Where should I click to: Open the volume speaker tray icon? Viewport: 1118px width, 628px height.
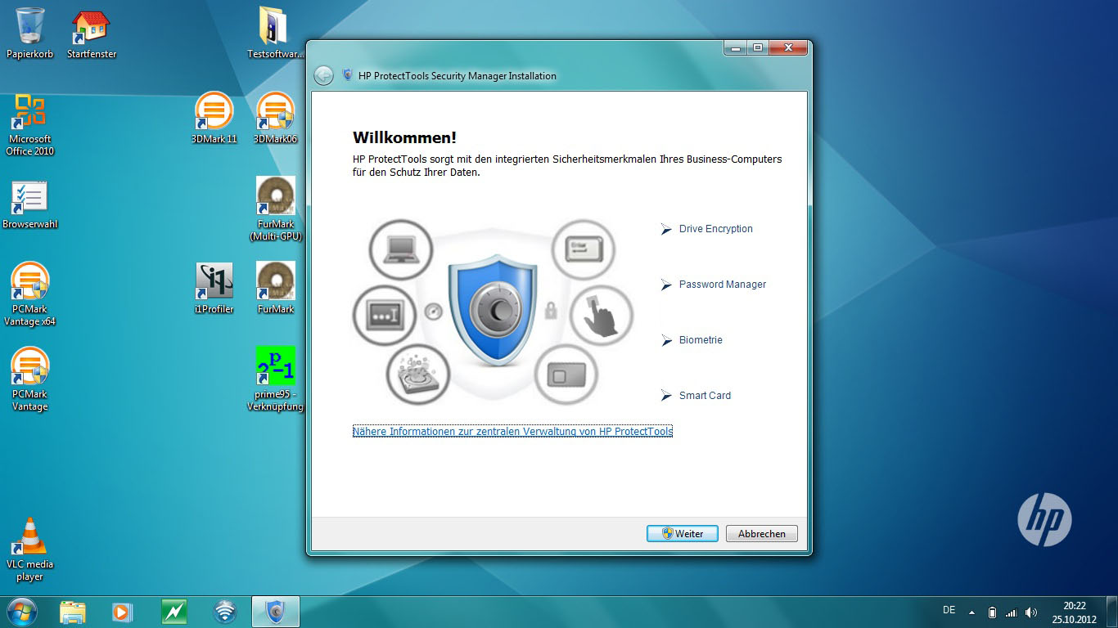click(x=1030, y=612)
